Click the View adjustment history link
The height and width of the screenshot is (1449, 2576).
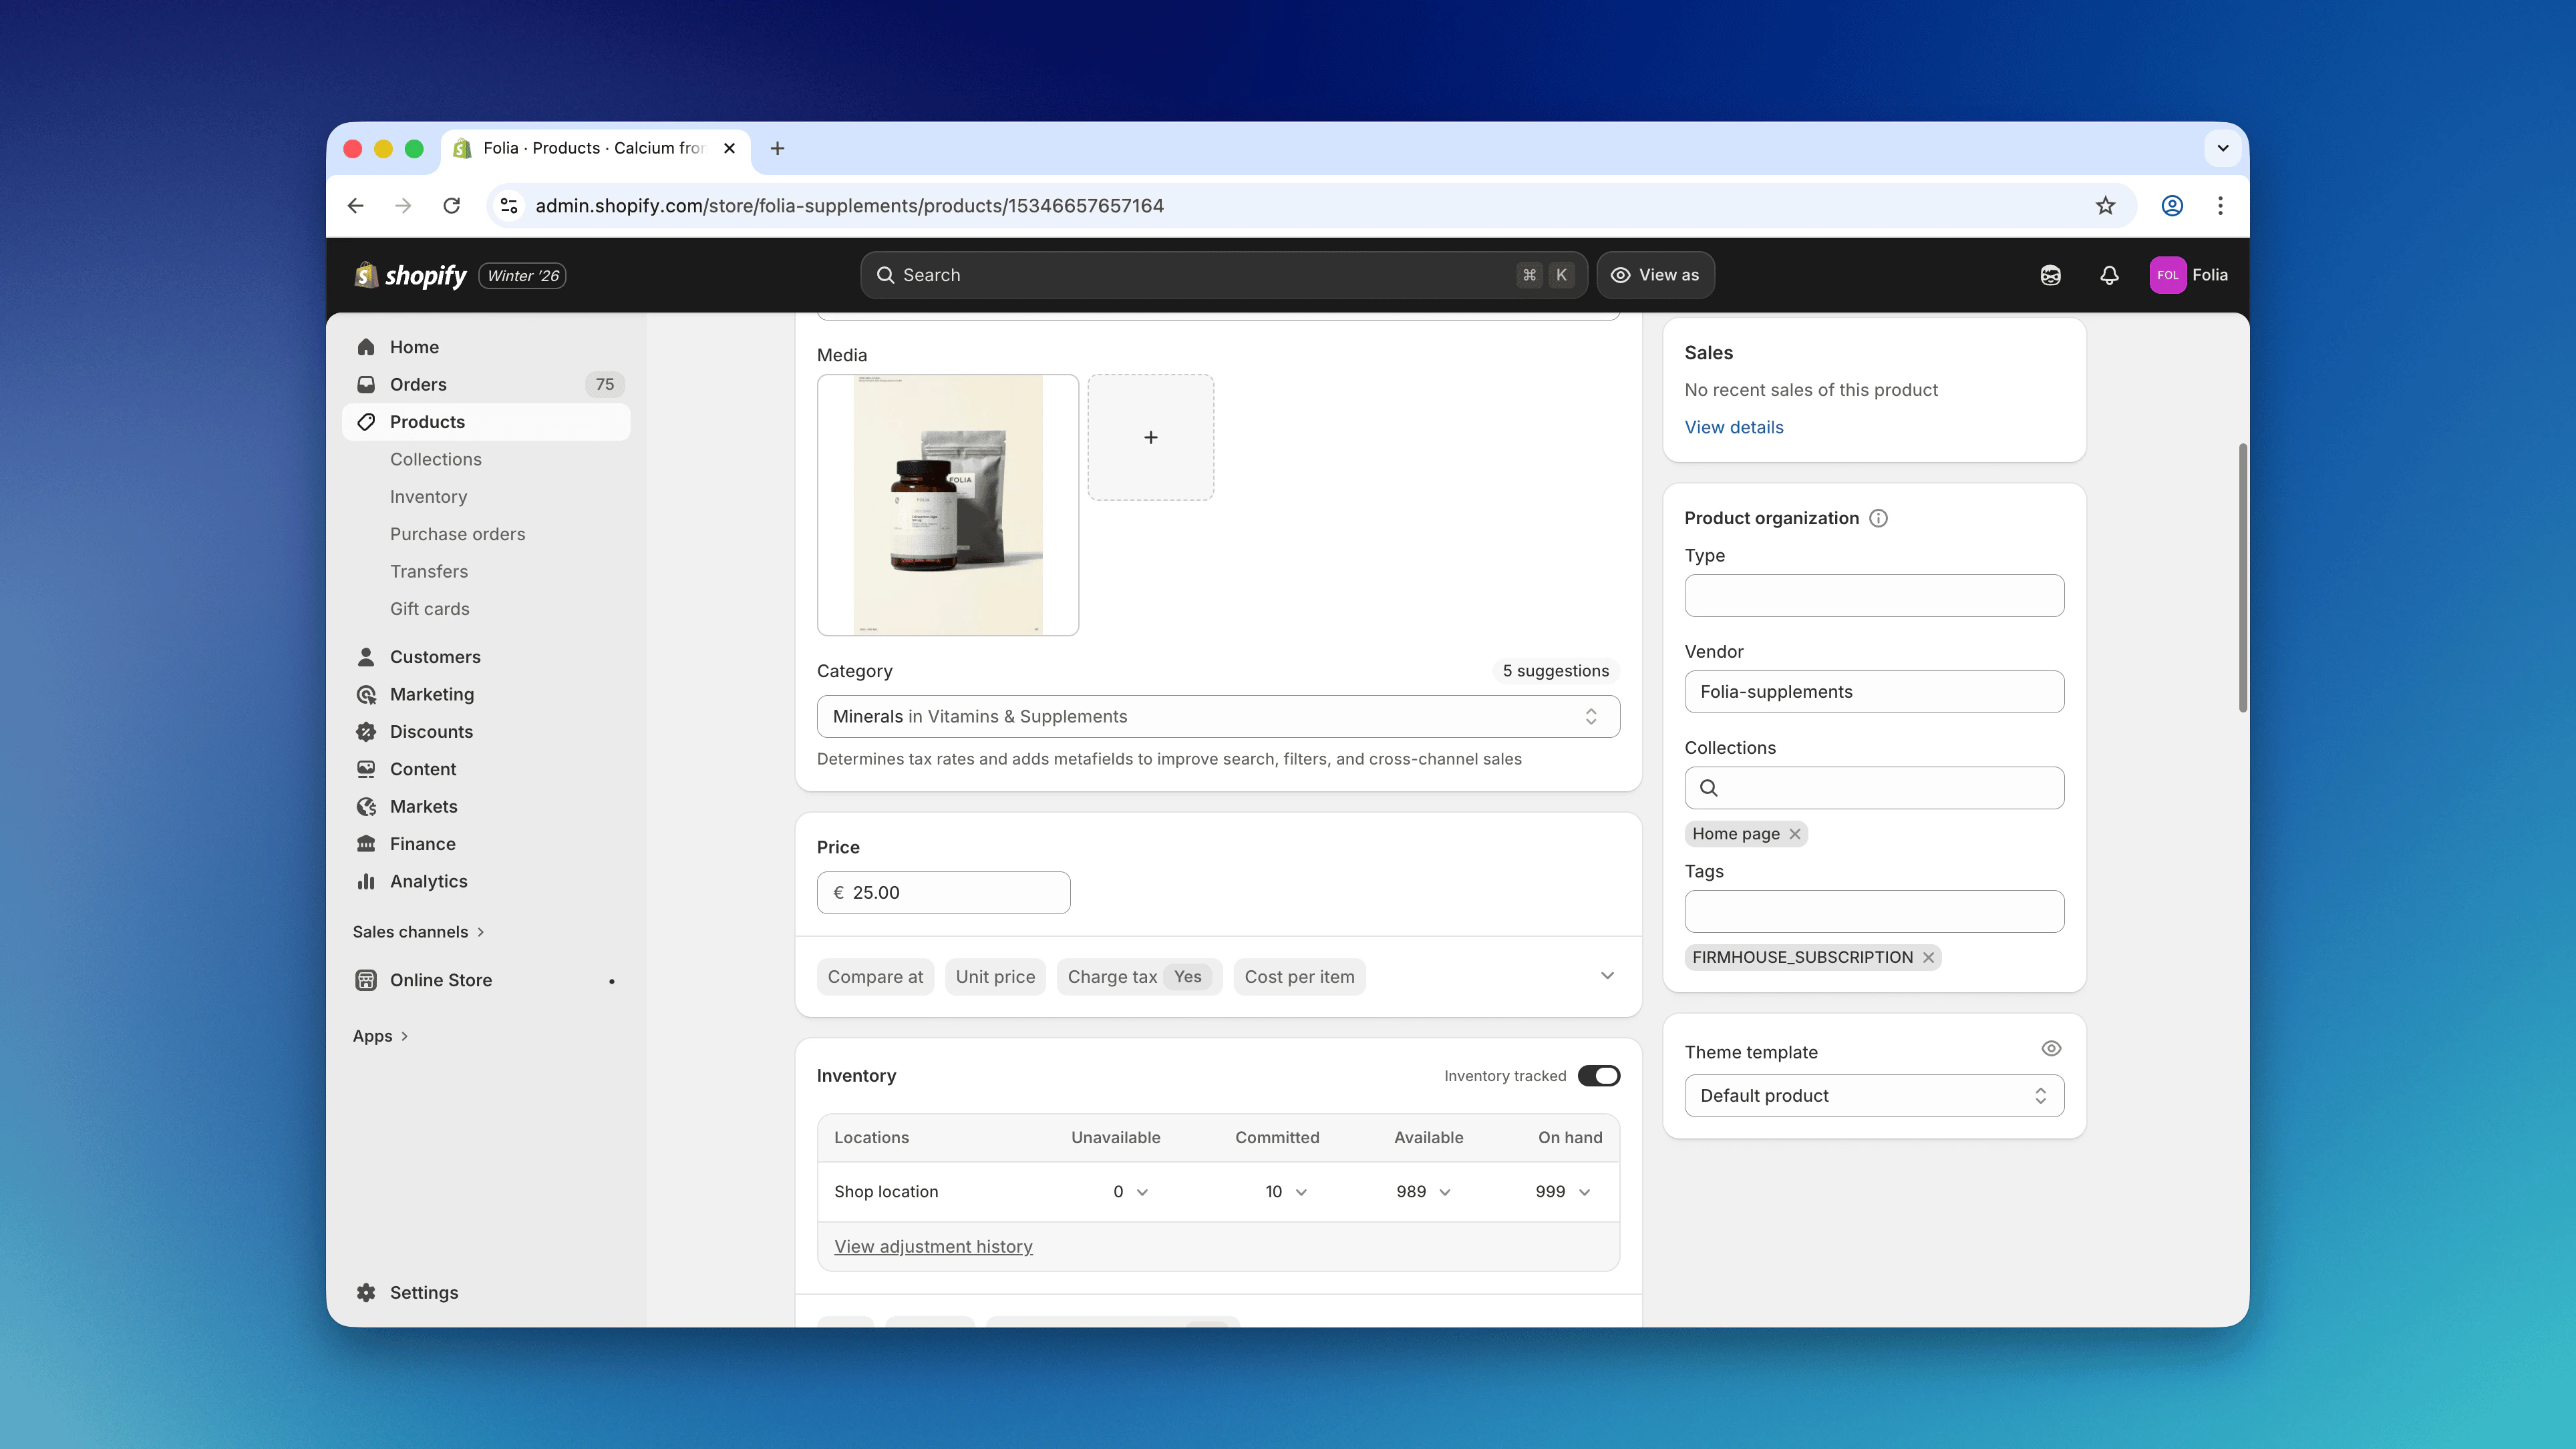point(933,1246)
